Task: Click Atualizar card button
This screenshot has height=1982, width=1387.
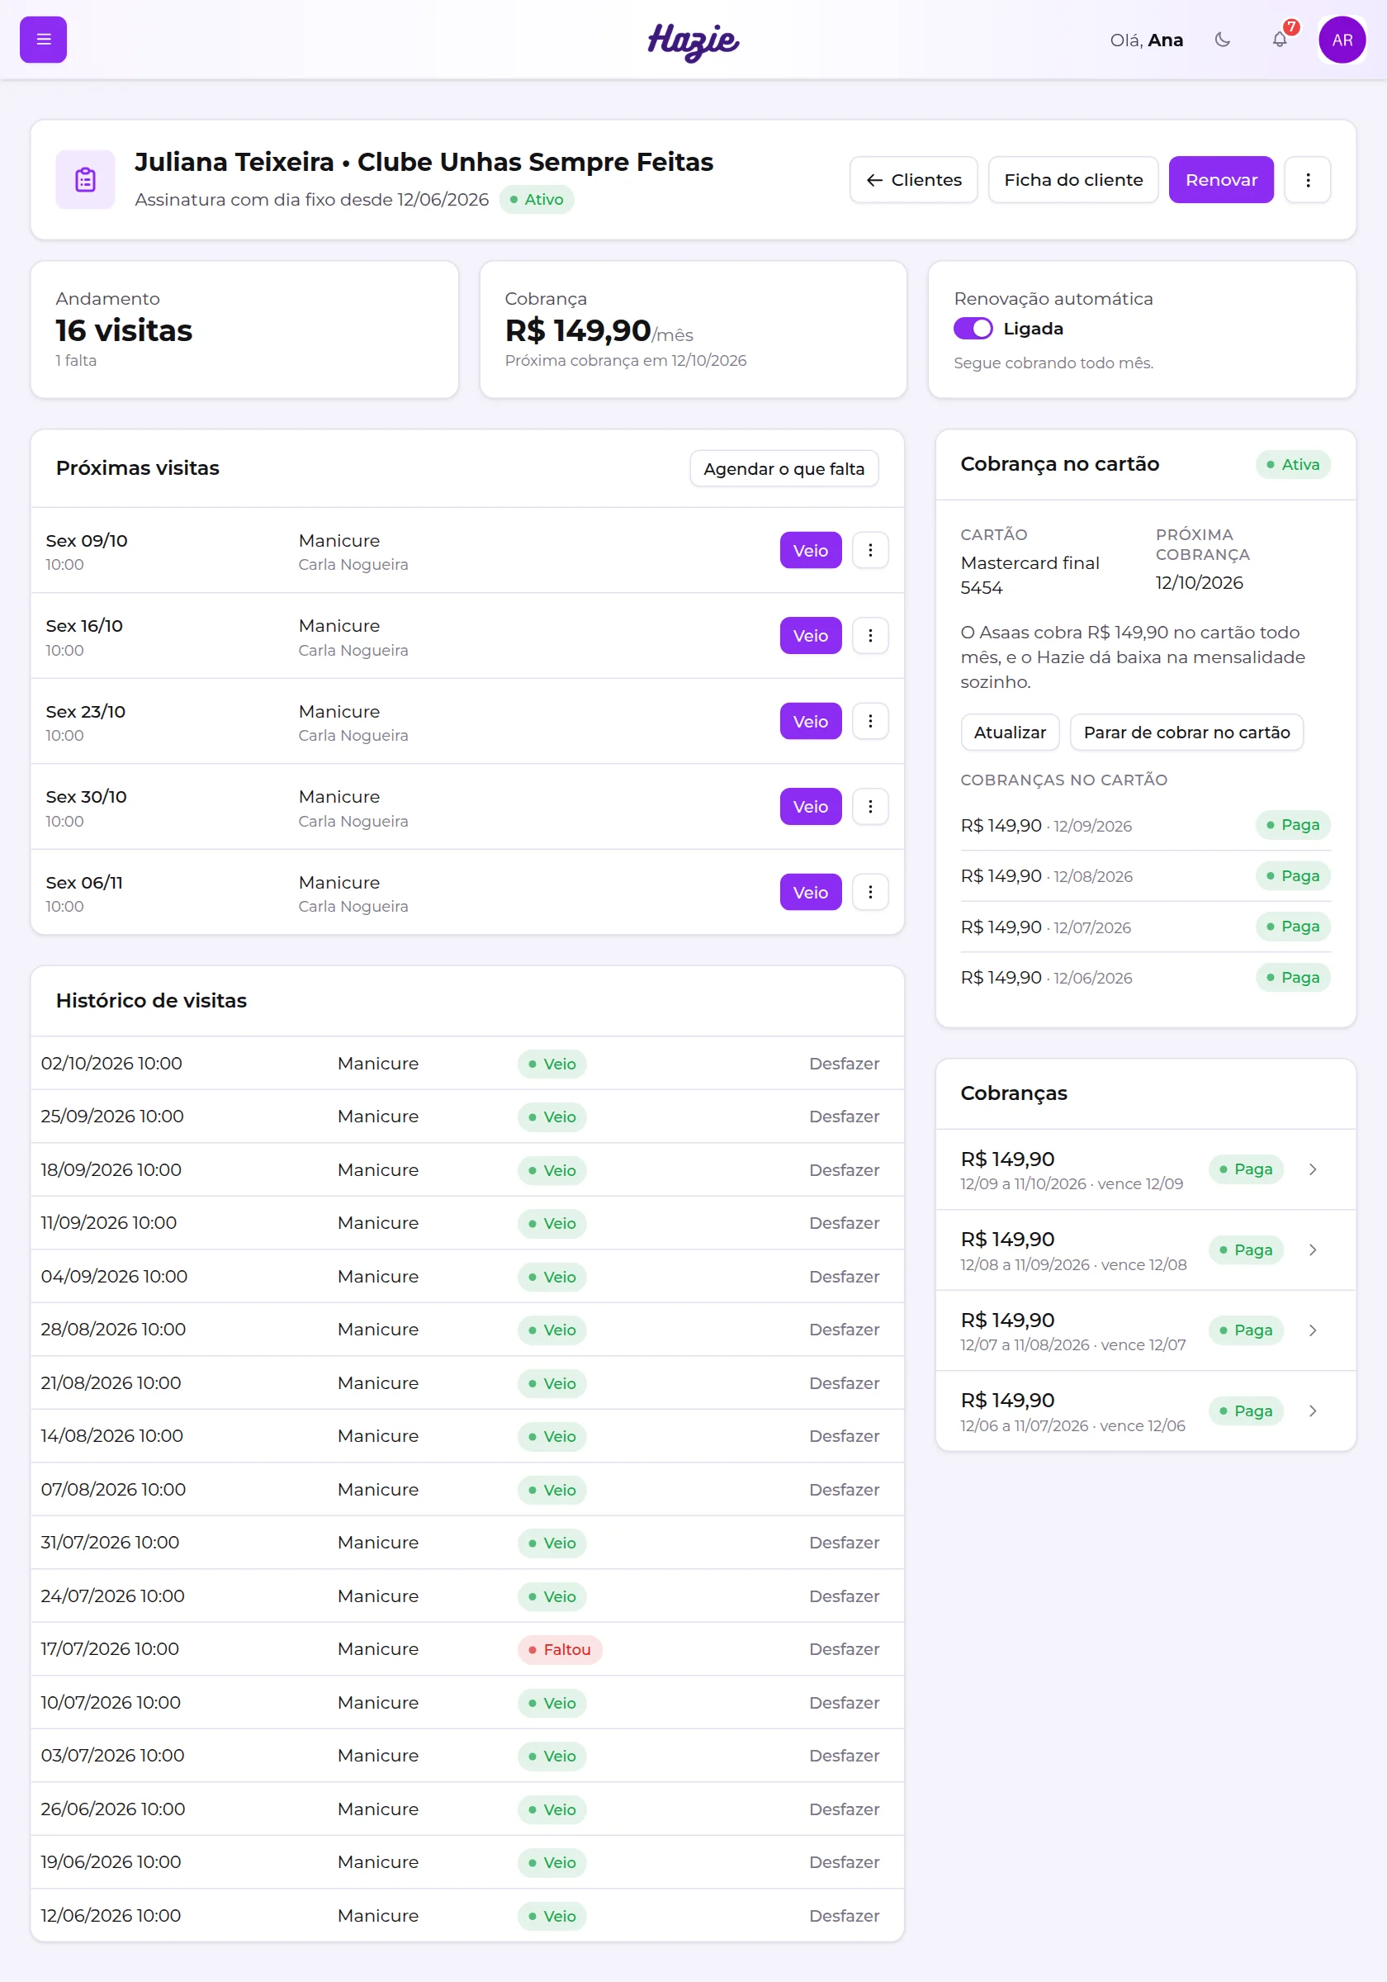Action: 1010,732
